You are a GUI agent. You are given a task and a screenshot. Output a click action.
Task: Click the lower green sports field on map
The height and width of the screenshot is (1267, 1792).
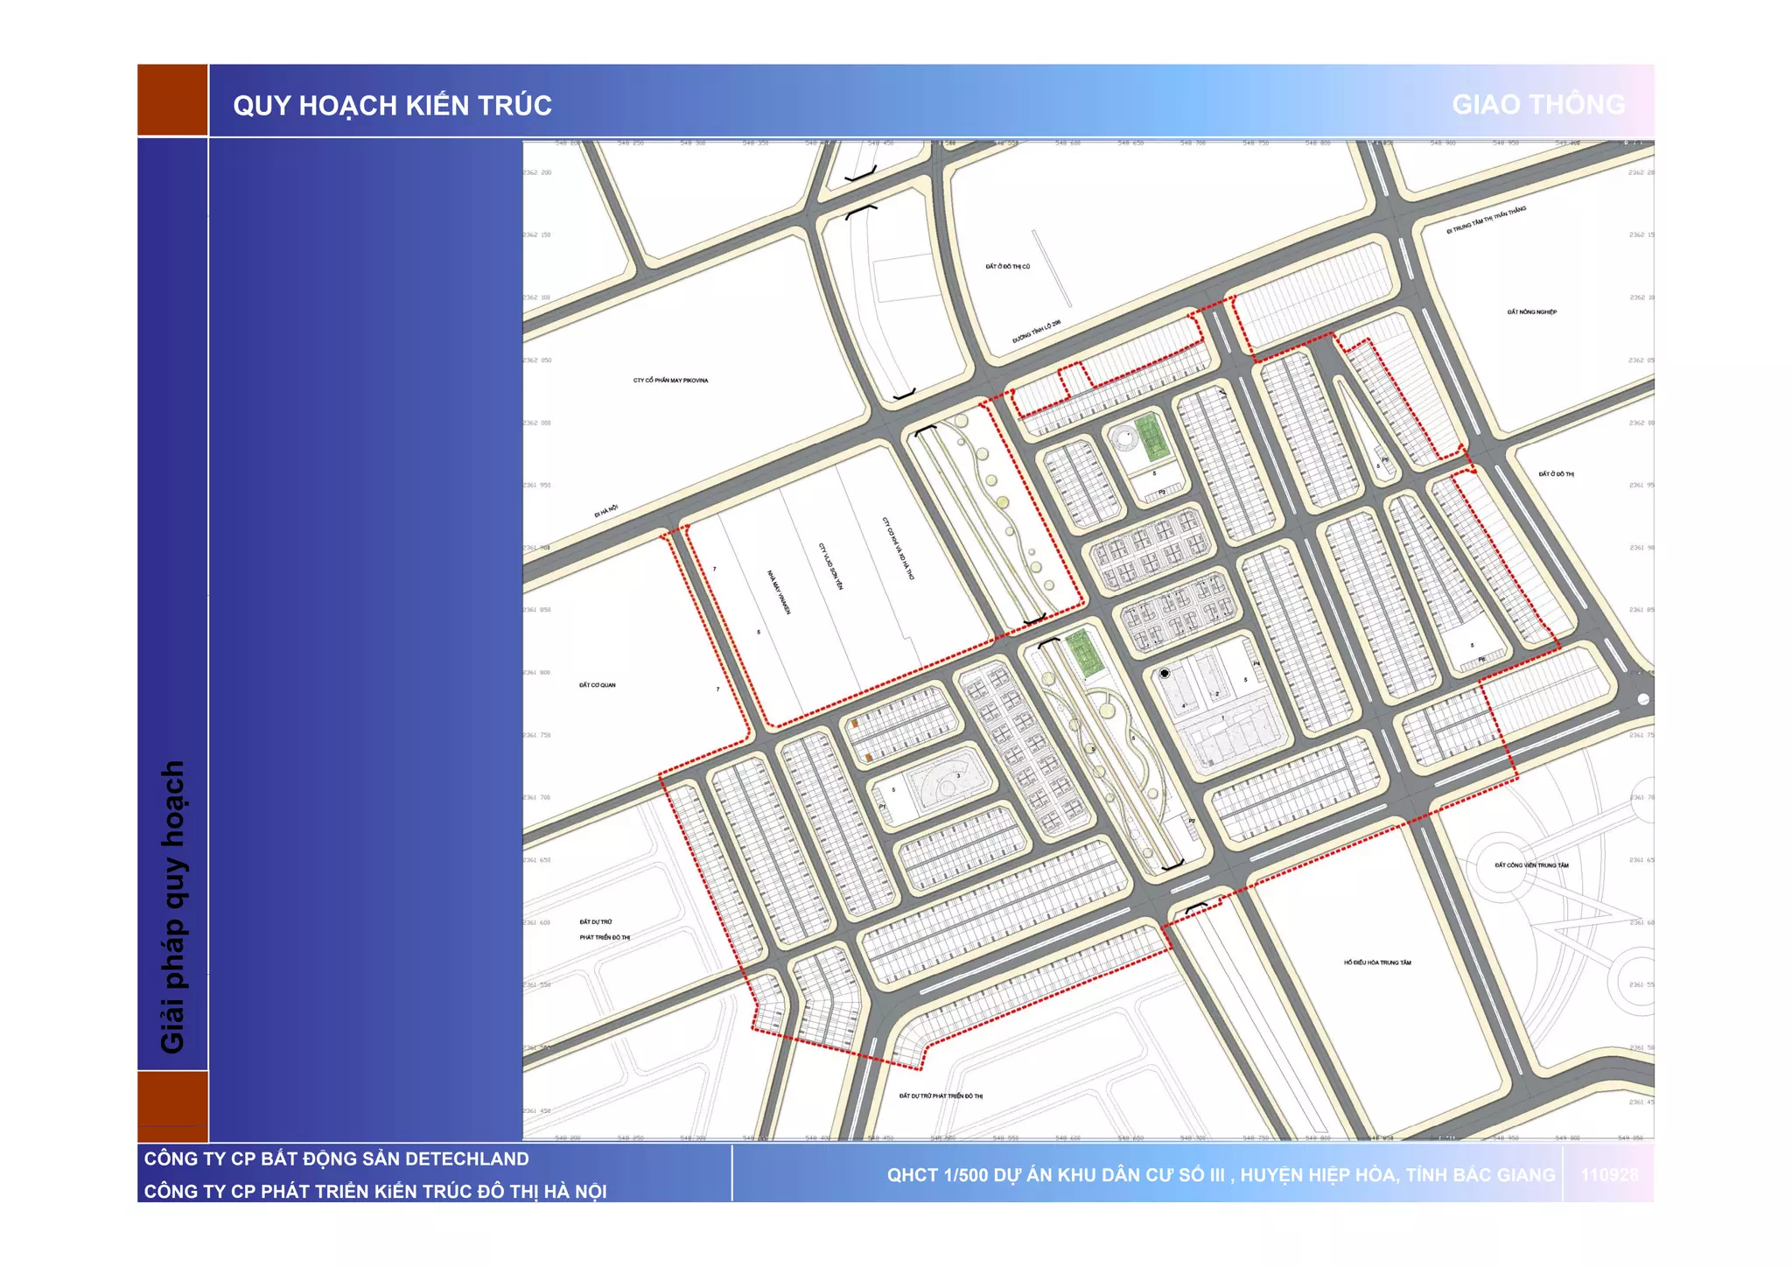1083,652
